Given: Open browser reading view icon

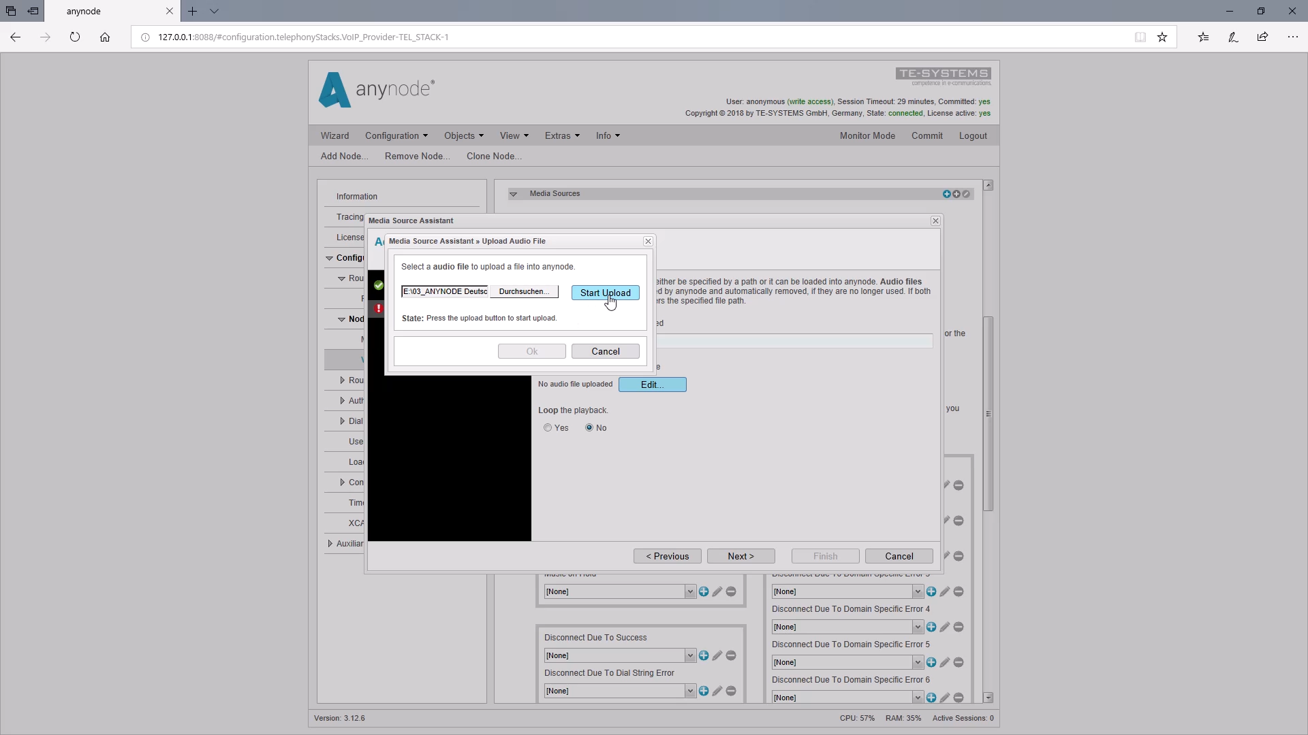Looking at the screenshot, I should tap(1140, 37).
